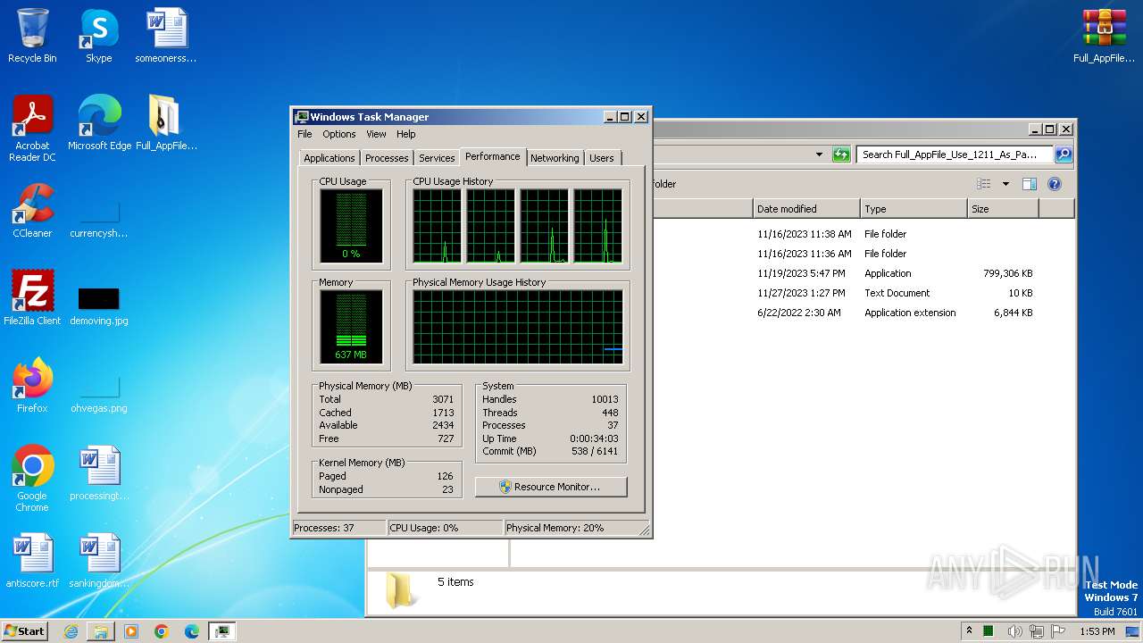
Task: Open Google Chrome desktop shortcut
Action: [32, 479]
